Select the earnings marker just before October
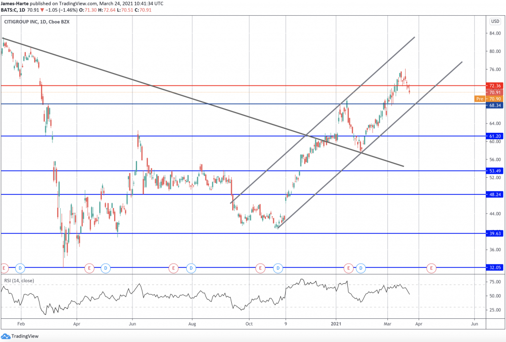This screenshot has height=342, width=506. 259,268
